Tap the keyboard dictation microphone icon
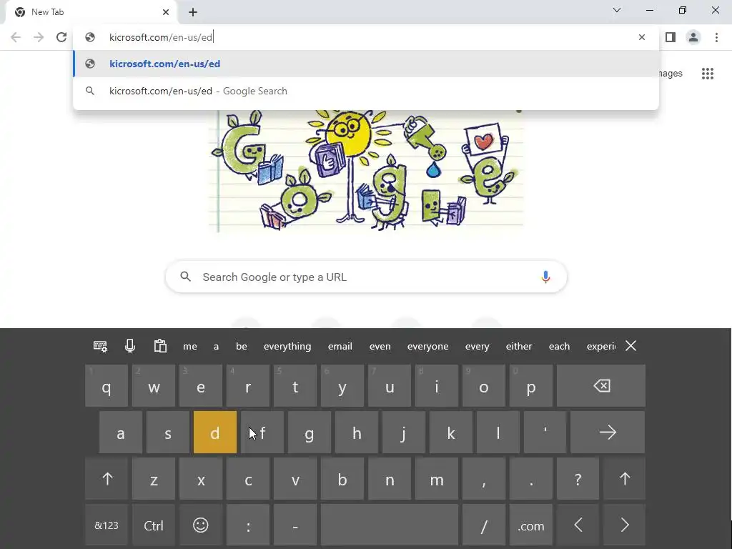Screen dimensions: 732x549 click(x=130, y=346)
